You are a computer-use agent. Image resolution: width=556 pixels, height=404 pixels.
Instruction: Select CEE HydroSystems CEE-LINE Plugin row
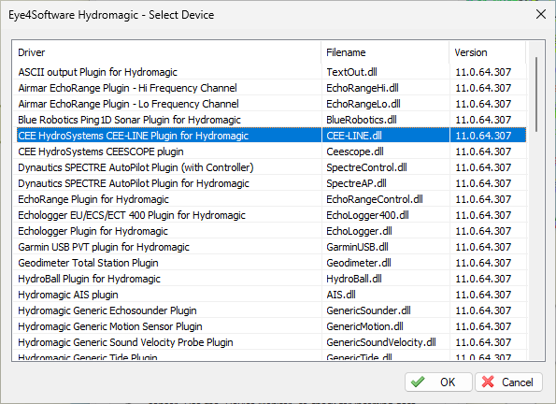pyautogui.click(x=271, y=136)
